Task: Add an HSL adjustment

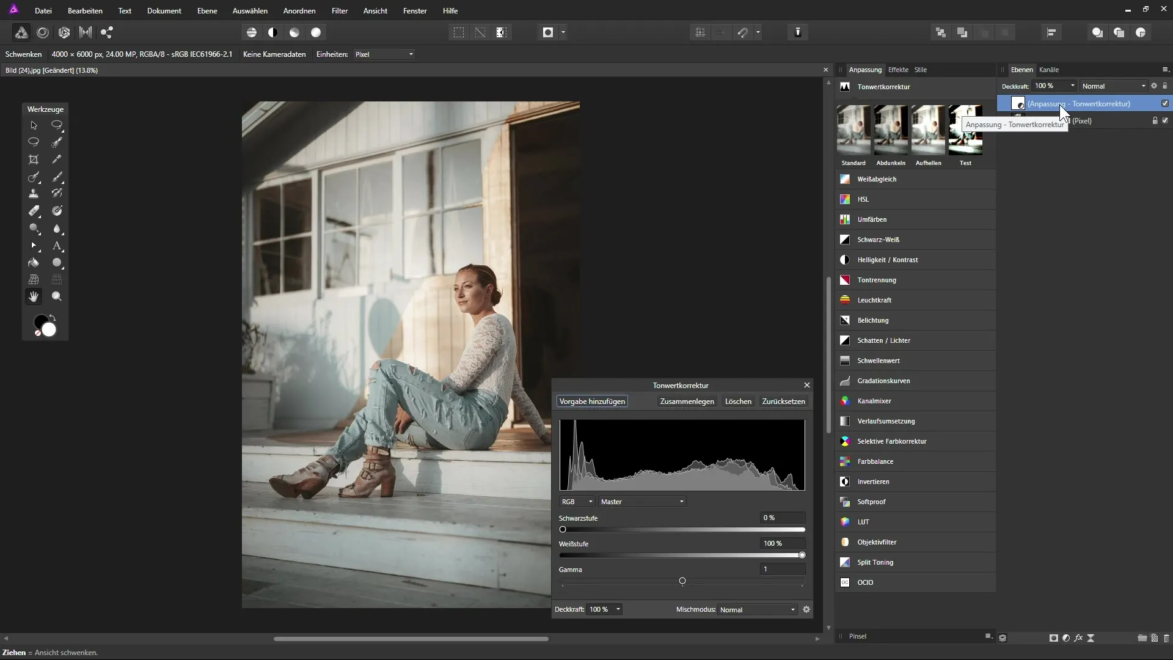Action: pos(915,199)
